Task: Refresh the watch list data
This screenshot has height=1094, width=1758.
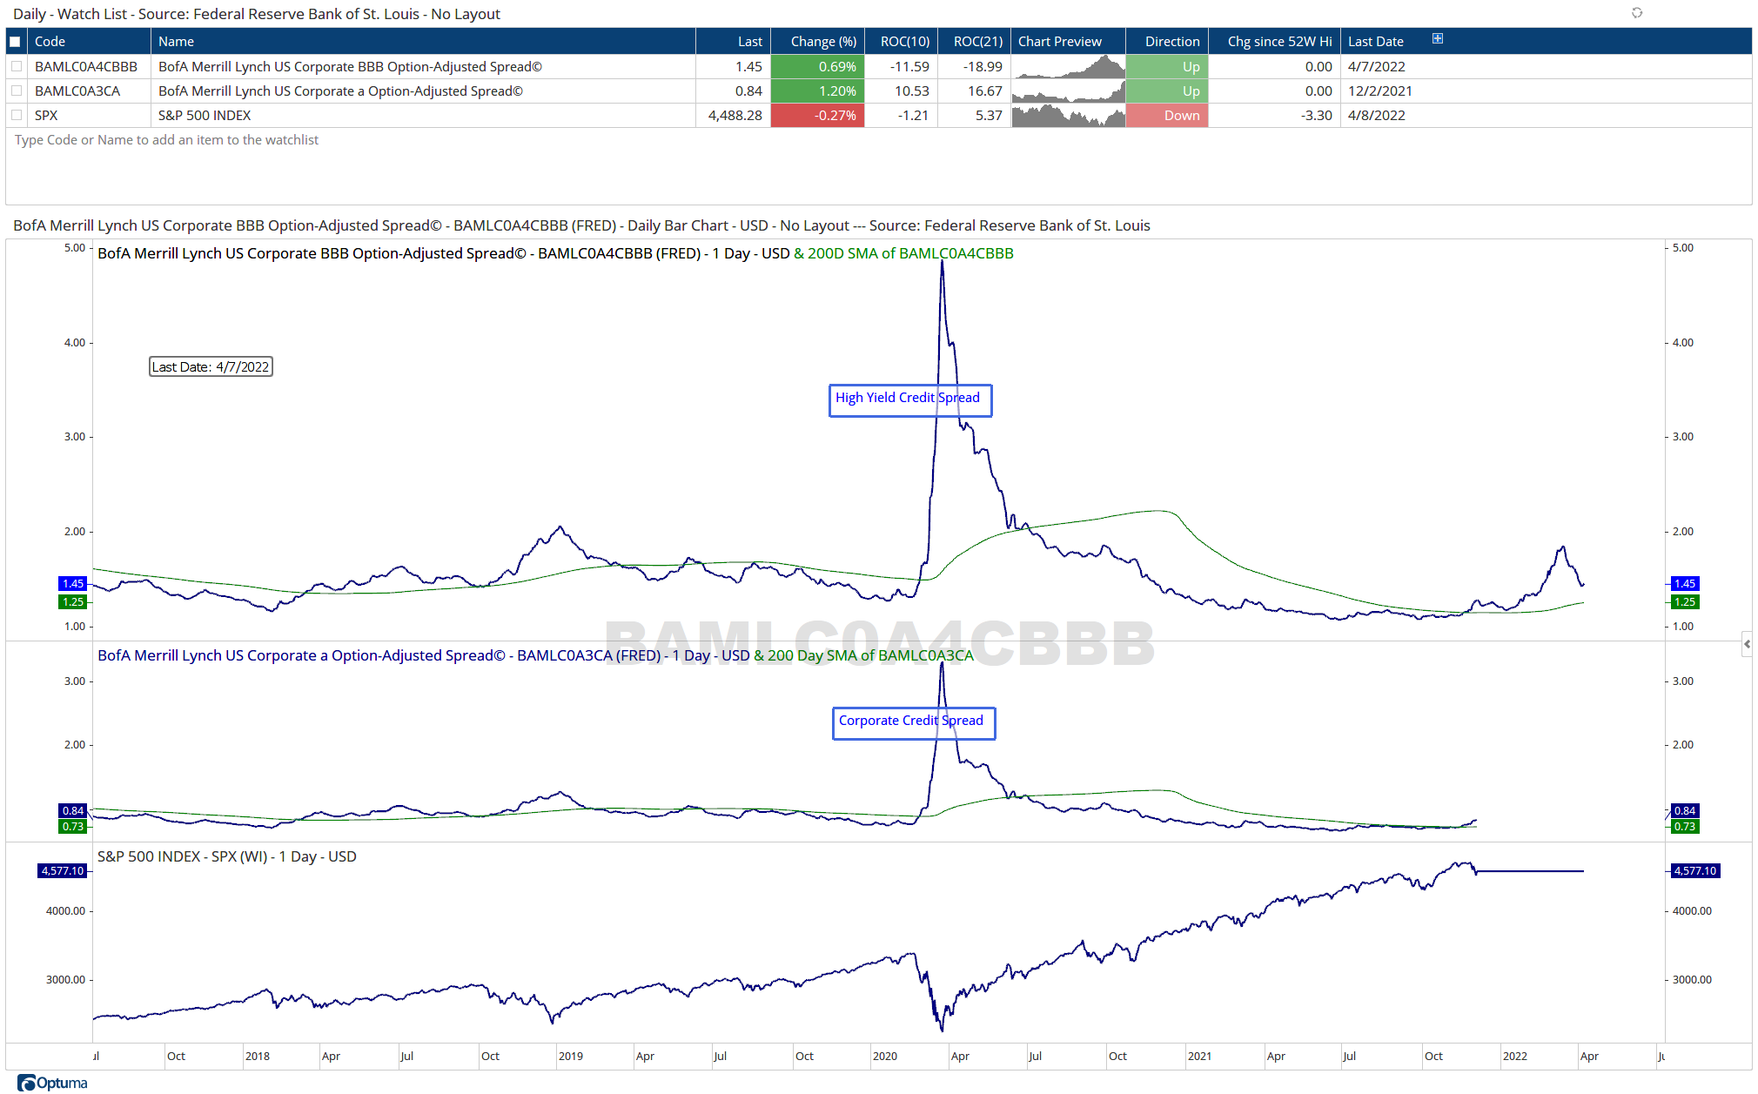Action: click(x=1637, y=13)
